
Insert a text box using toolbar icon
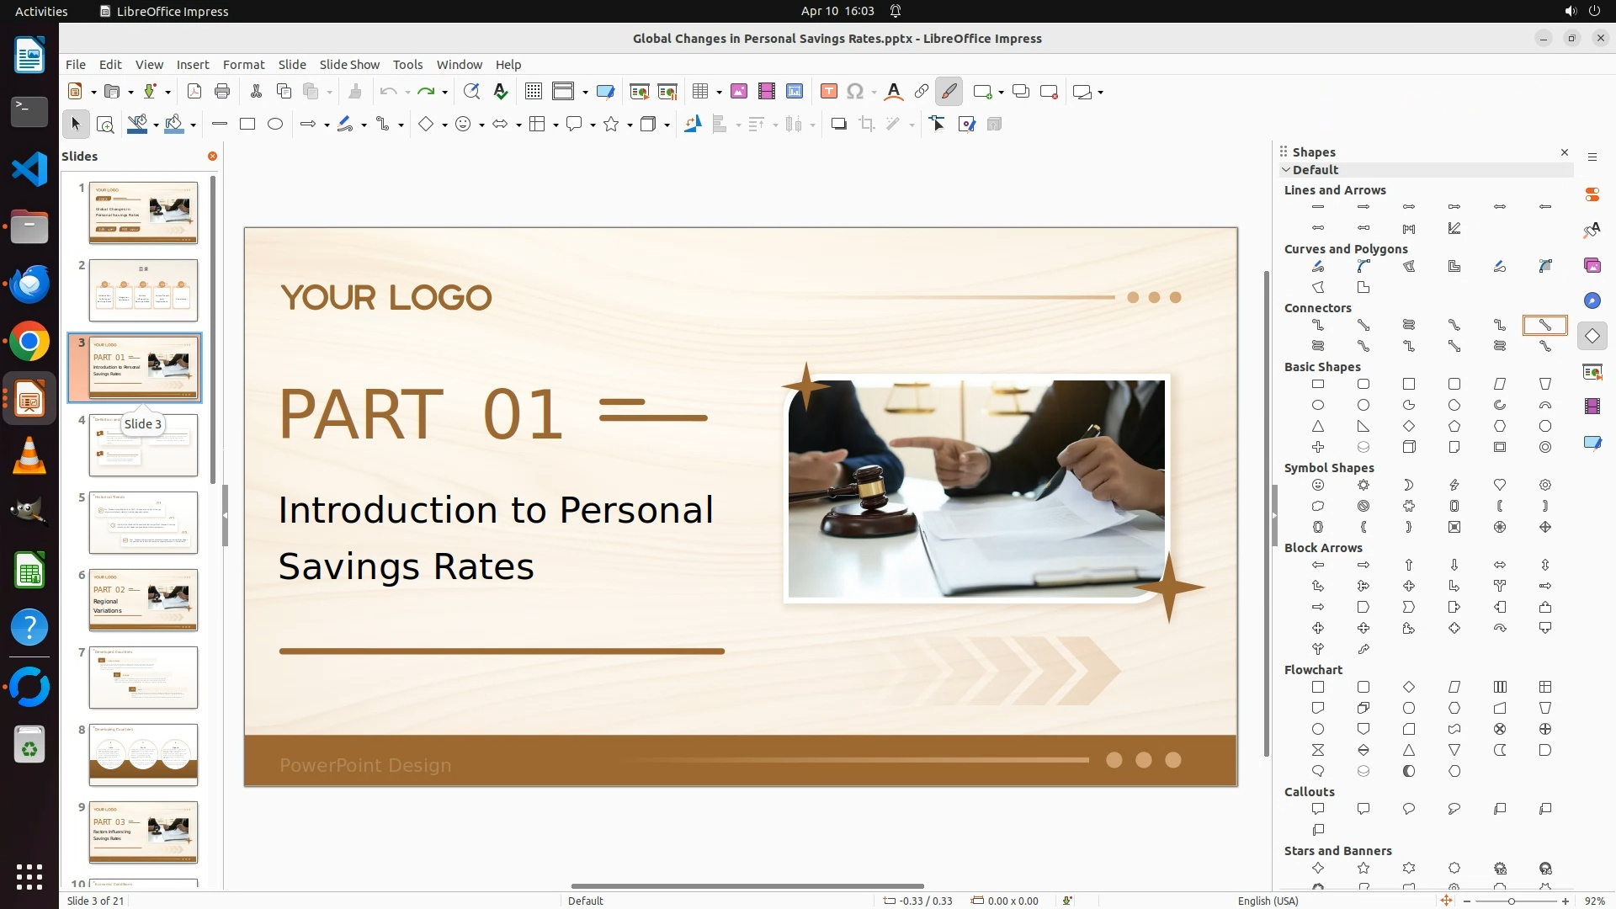(x=828, y=92)
